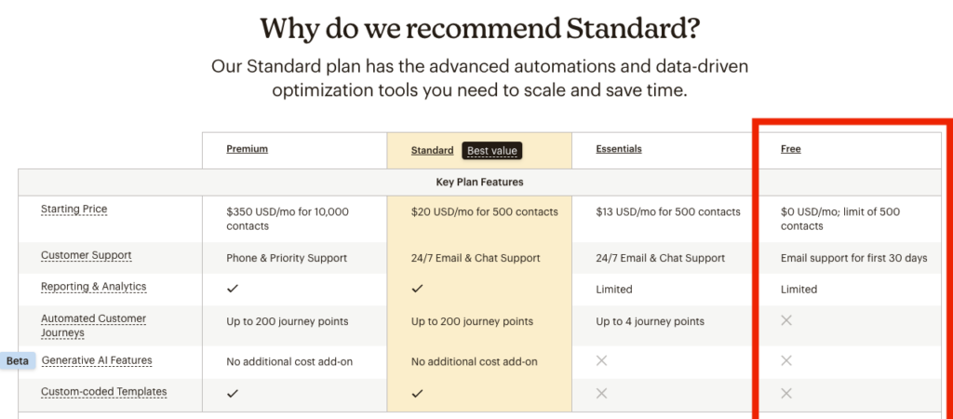The image size is (953, 419).
Task: Choose the Free plan heading link
Action: pos(790,149)
